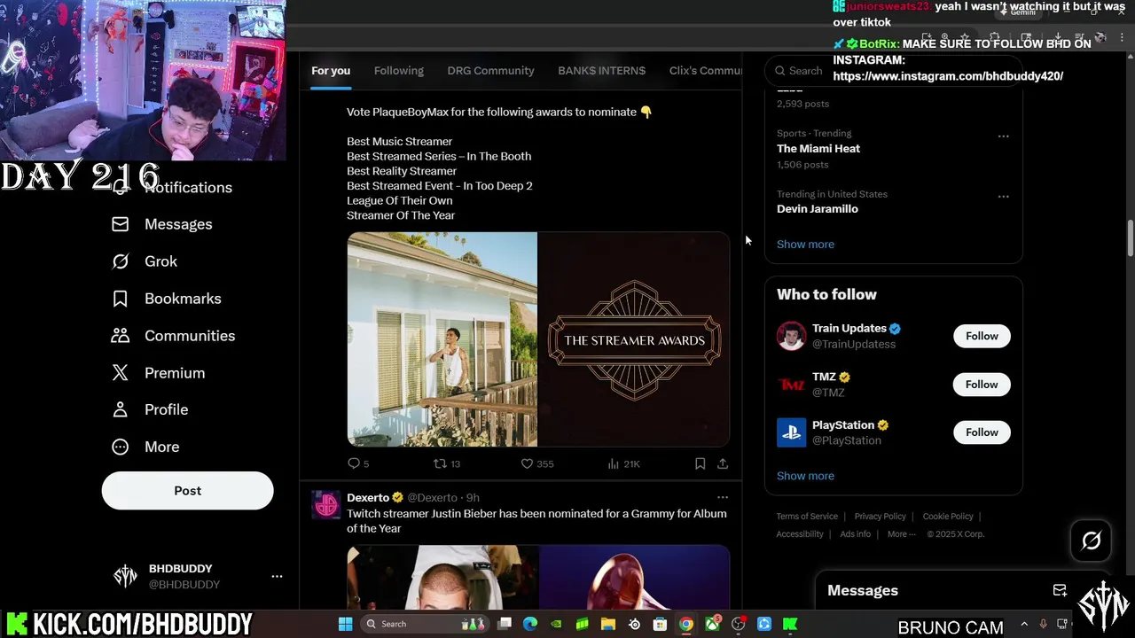
Task: Open the PlaqueBoyMax house photo
Action: [442, 339]
